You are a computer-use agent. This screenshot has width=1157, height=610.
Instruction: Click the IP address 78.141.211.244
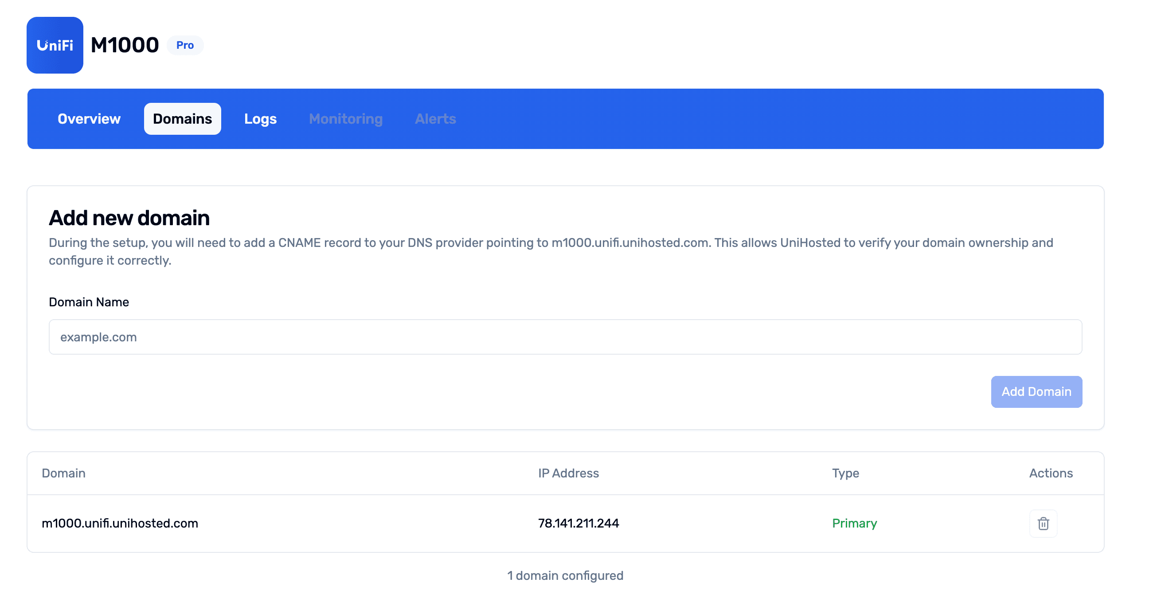click(x=578, y=524)
